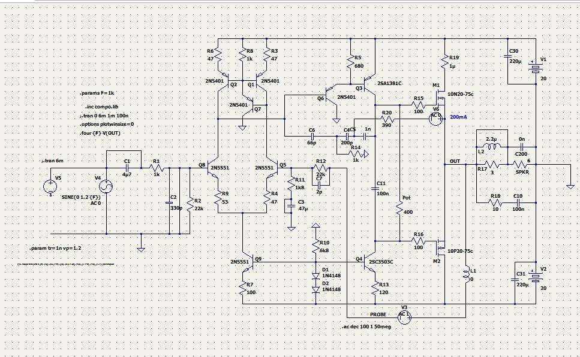This screenshot has width=580, height=357.
Task: Click feedback resistor R12 (22k)
Action: (x=321, y=168)
